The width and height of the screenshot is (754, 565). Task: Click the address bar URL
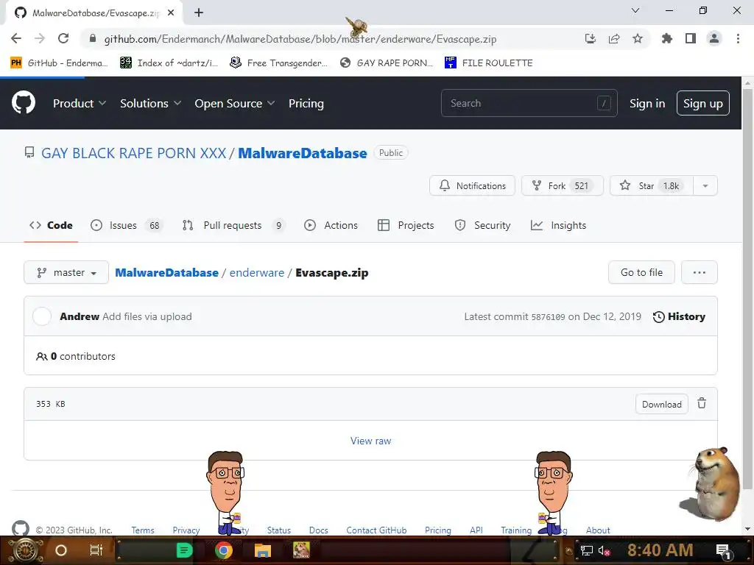(300, 39)
